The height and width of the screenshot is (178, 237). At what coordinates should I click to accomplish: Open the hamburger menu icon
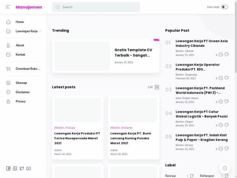pyautogui.click(x=8, y=7)
